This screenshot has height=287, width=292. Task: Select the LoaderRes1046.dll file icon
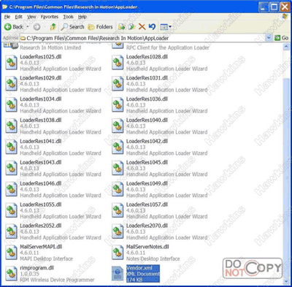[x=11, y=189]
